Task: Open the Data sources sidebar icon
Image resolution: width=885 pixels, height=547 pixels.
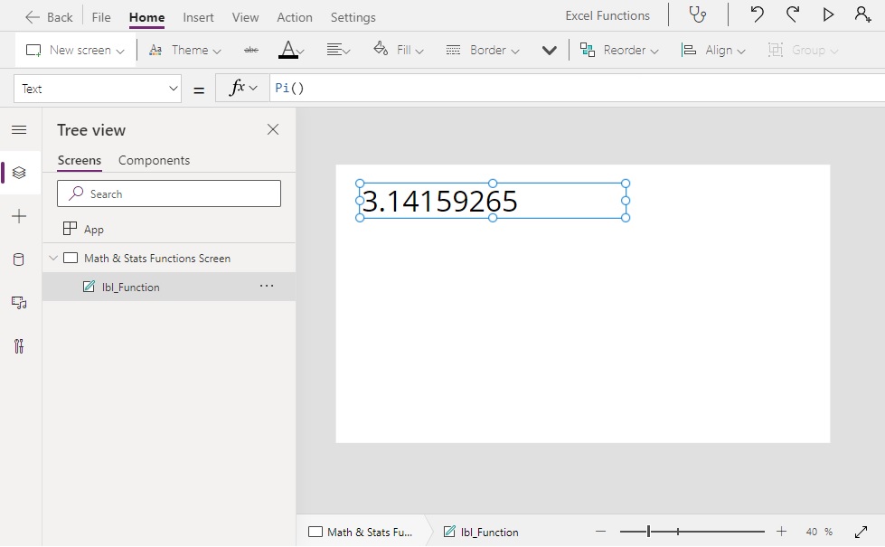Action: (x=19, y=259)
